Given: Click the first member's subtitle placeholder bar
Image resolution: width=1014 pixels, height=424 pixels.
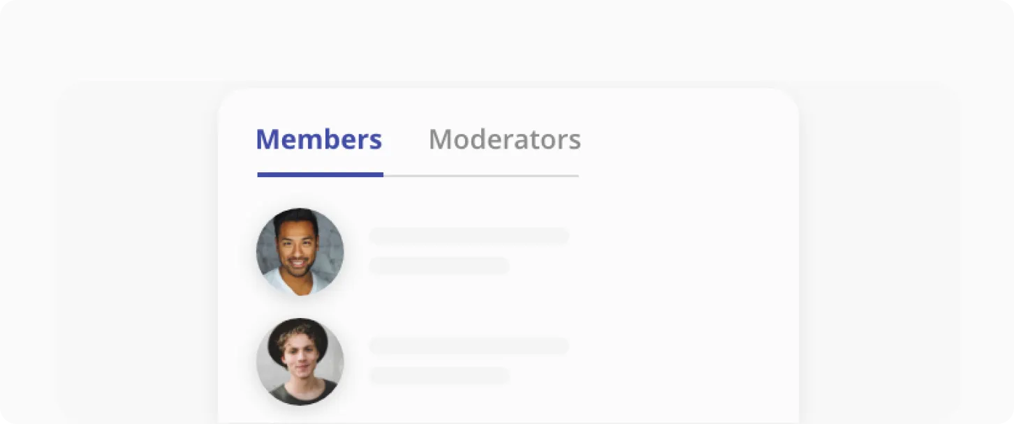Looking at the screenshot, I should tap(440, 266).
